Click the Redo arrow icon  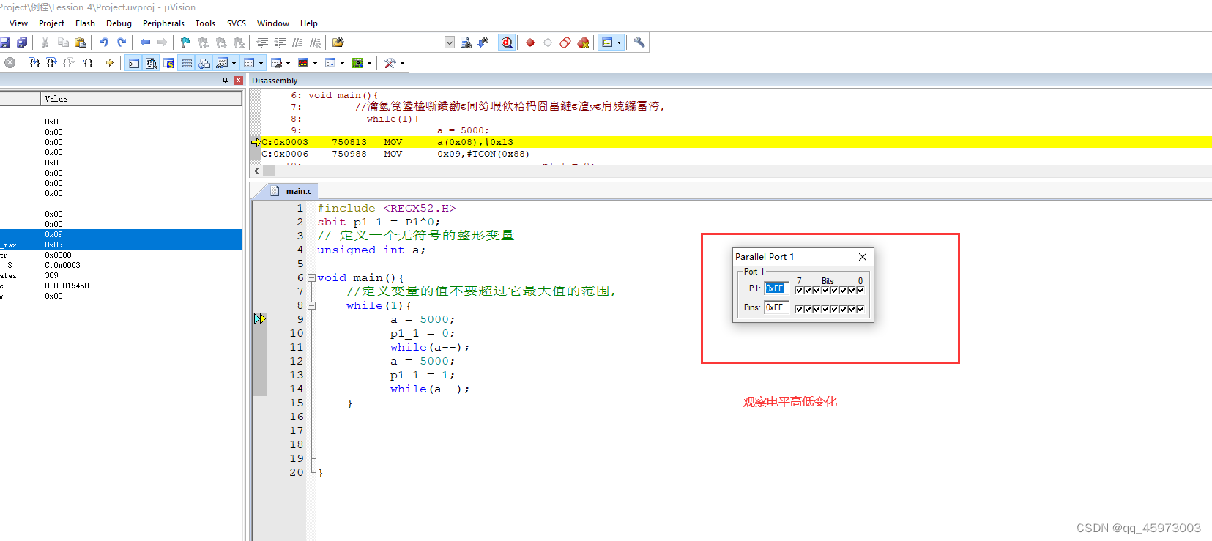(x=122, y=42)
